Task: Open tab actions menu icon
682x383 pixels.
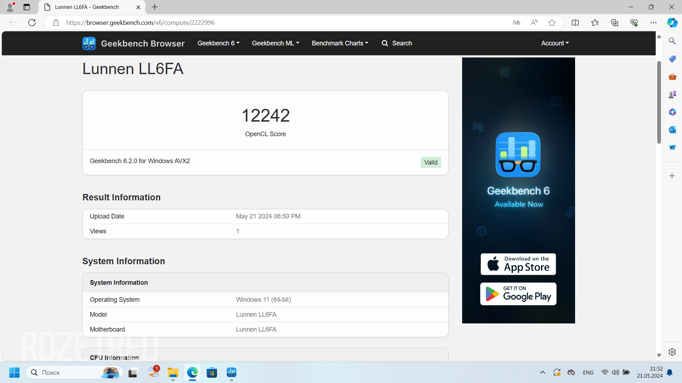Action: point(27,7)
